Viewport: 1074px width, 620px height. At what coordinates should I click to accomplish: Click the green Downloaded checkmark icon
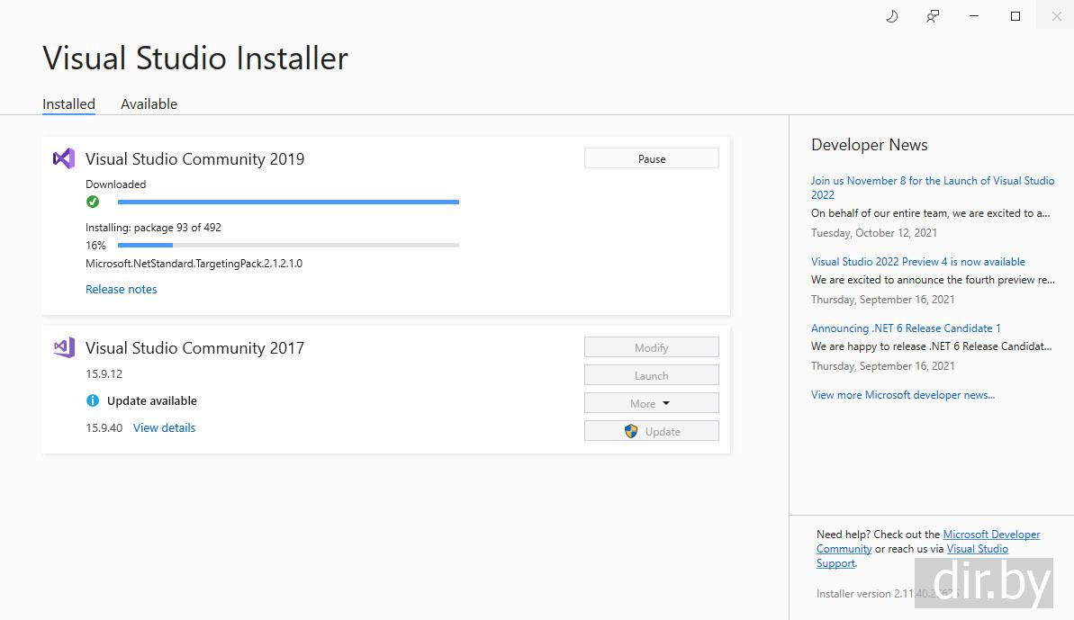[x=93, y=202]
